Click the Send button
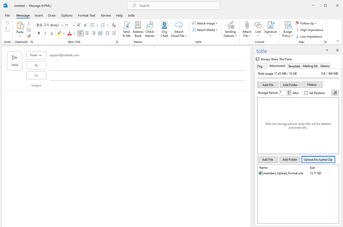This screenshot has height=227, width=343. tap(15, 61)
